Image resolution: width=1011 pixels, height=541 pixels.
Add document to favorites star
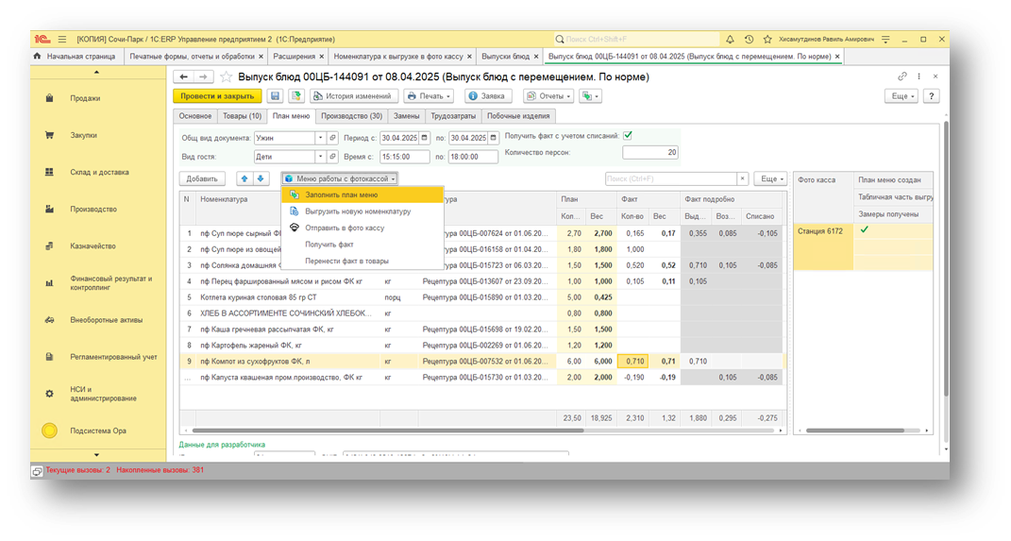click(x=227, y=76)
